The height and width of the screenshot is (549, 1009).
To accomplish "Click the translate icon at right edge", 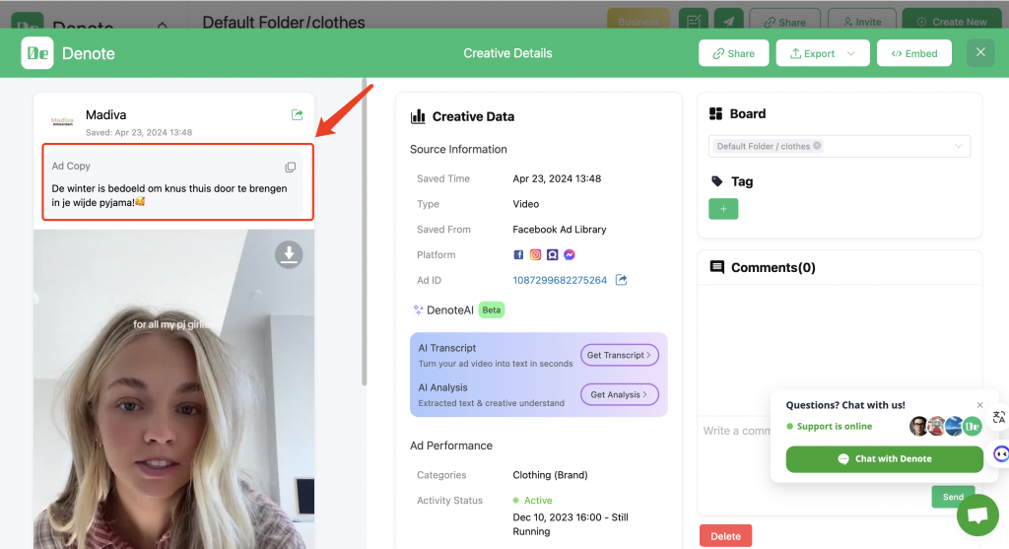I will 999,417.
